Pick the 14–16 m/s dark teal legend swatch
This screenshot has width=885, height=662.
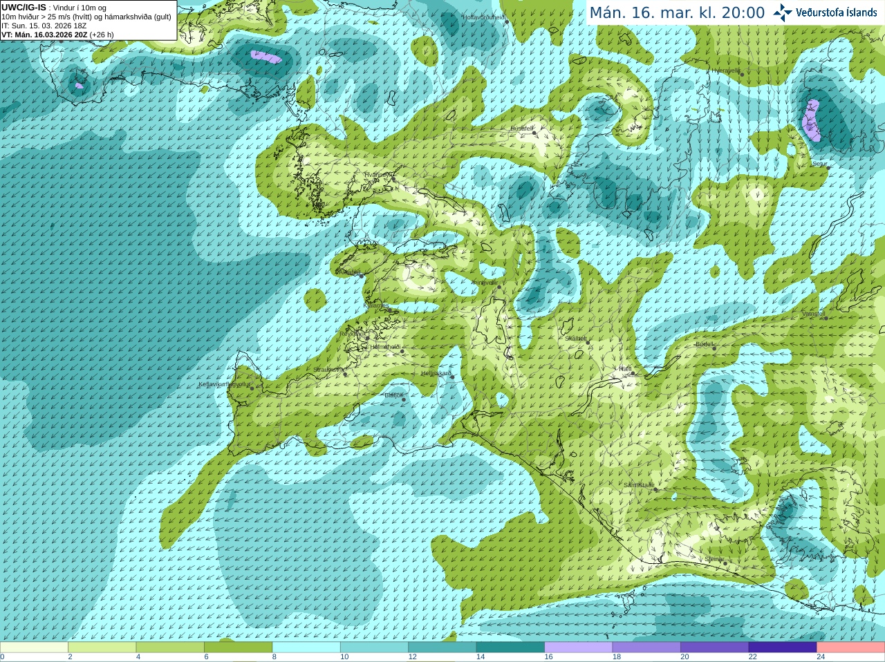click(510, 647)
